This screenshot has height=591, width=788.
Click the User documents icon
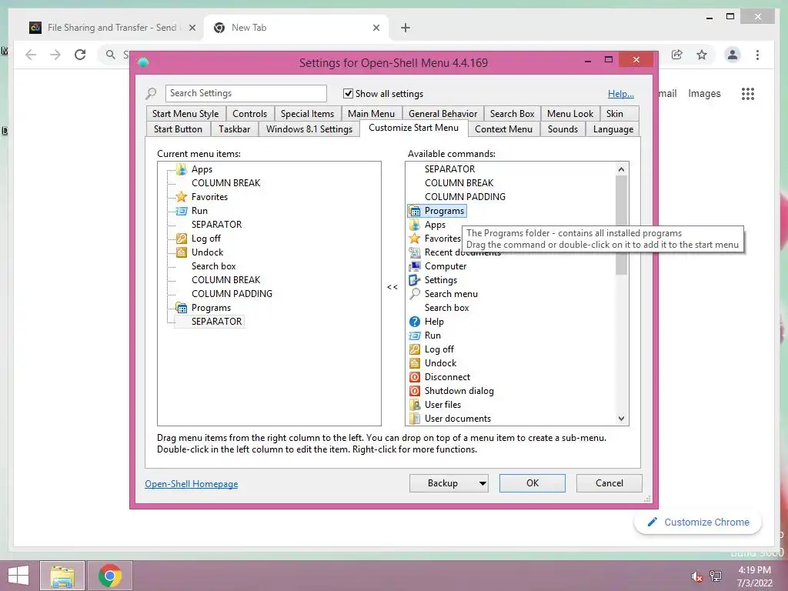tap(415, 418)
